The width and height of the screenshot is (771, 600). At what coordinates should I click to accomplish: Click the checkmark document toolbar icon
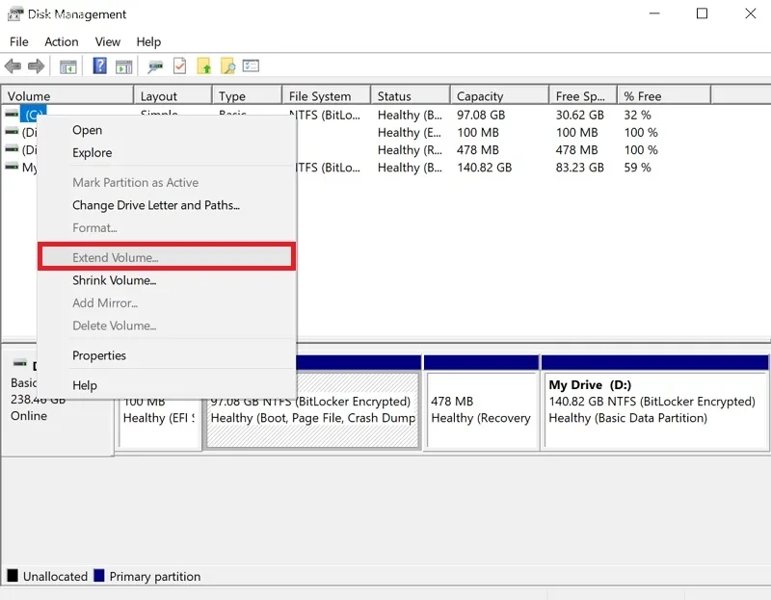tap(179, 66)
